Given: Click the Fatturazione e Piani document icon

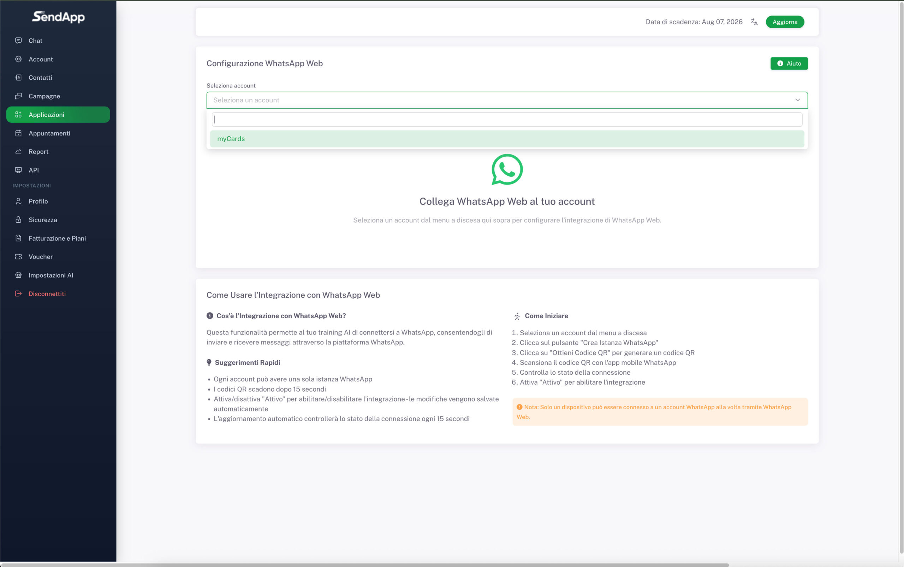Looking at the screenshot, I should 18,238.
